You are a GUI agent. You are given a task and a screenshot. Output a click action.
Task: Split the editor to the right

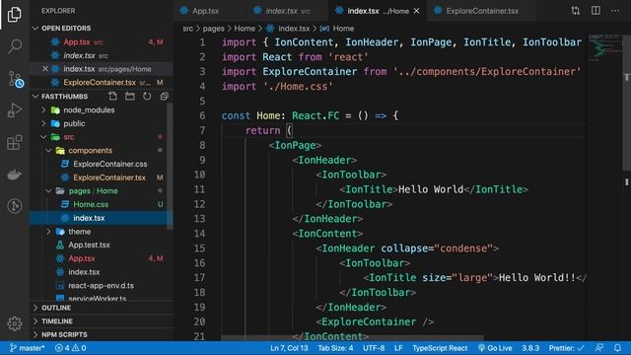(596, 11)
